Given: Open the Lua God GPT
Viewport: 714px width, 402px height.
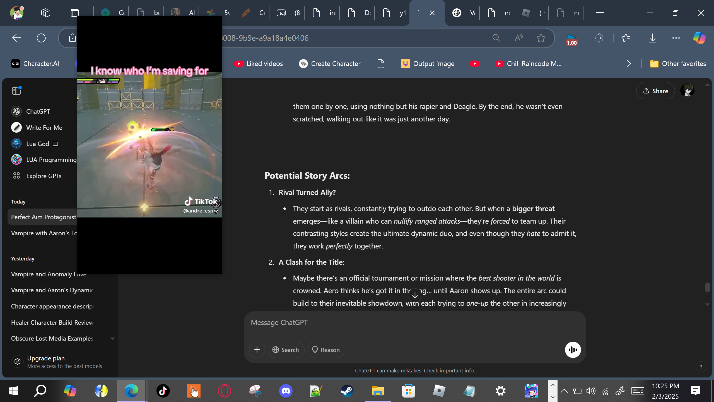Looking at the screenshot, I should pyautogui.click(x=35, y=144).
